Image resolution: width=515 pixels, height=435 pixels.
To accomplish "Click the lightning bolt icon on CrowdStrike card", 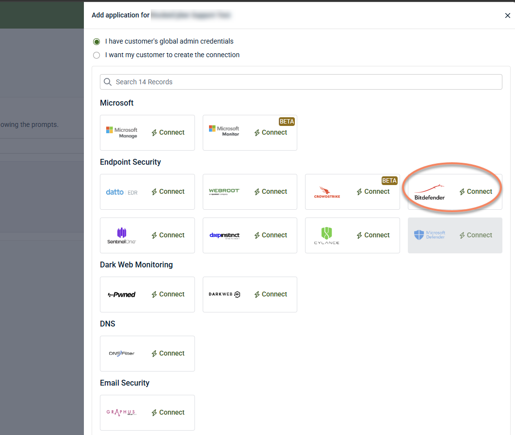I will (359, 192).
